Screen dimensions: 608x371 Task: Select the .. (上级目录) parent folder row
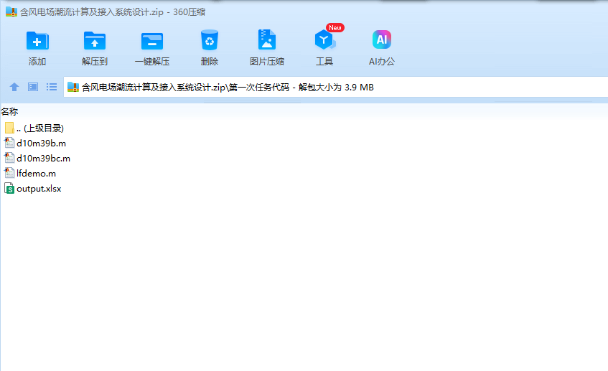tap(34, 128)
